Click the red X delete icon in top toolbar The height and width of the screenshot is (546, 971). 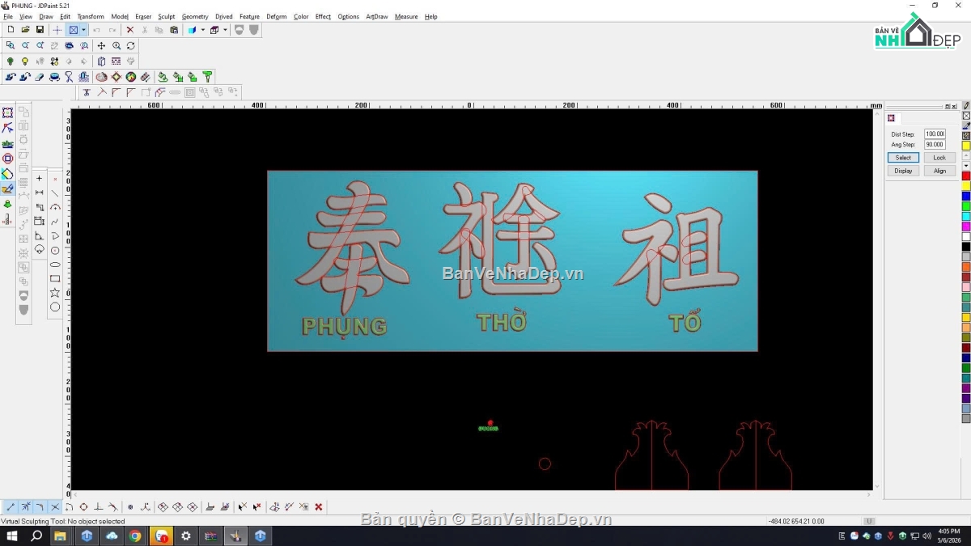tap(129, 30)
